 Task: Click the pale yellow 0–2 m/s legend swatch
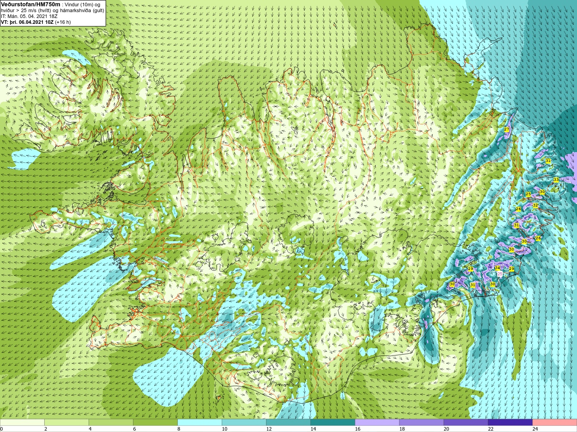click(x=22, y=423)
